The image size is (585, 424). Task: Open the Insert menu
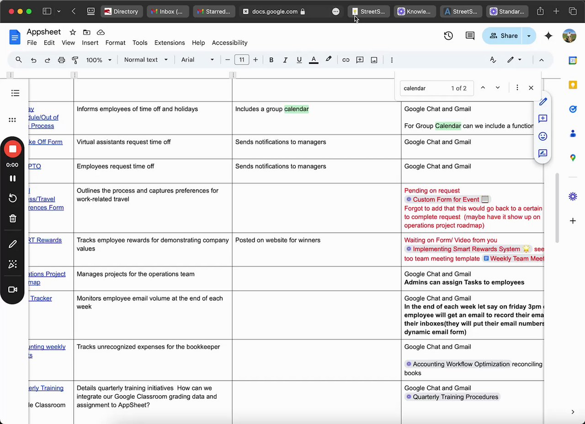click(90, 42)
